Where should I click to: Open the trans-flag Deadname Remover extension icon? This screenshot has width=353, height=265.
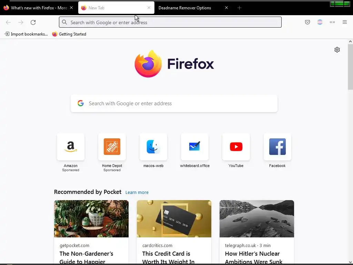320,22
